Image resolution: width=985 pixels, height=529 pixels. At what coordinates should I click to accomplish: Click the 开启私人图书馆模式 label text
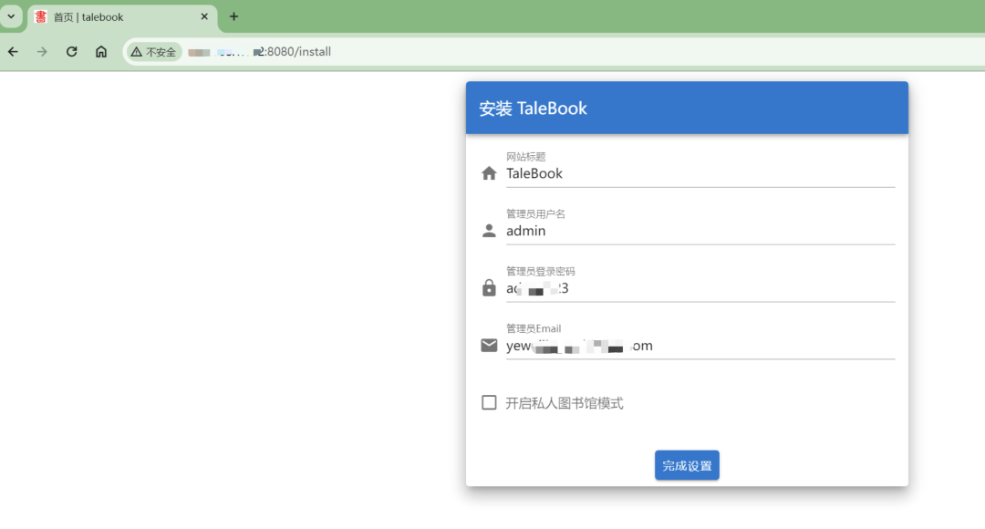[x=565, y=403]
